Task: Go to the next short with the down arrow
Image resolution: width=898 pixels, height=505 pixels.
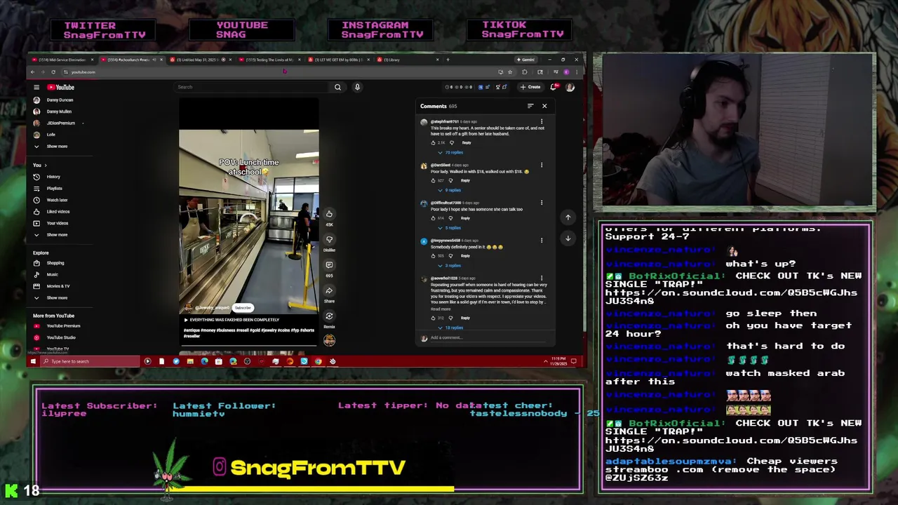Action: click(x=568, y=238)
